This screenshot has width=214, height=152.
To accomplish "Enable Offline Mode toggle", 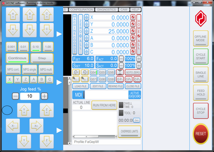I will 201,38.
